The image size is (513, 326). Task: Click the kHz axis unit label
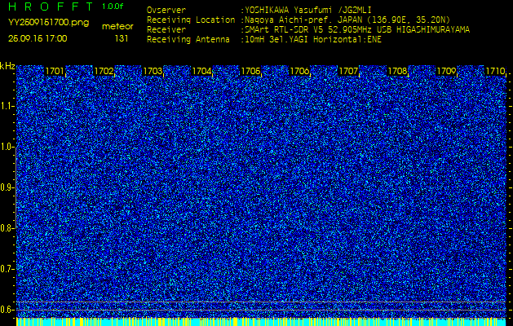7,66
